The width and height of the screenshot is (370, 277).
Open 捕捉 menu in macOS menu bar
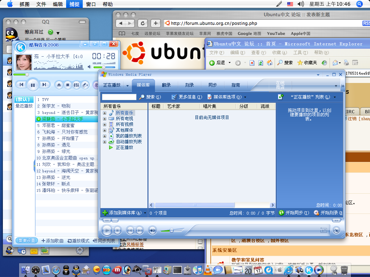74,4
